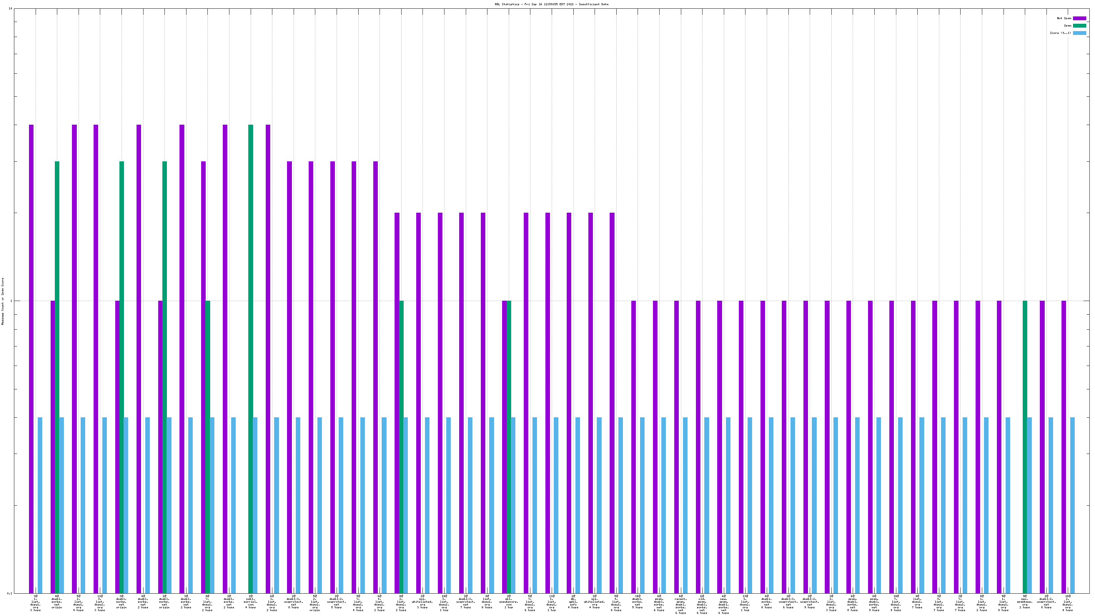
Task: Click the old.spam.dnsbl.sorbs.net axis label
Action: 702,604
